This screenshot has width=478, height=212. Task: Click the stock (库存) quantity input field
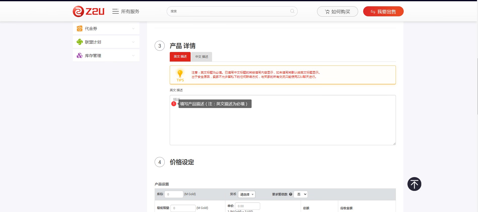[x=174, y=194]
